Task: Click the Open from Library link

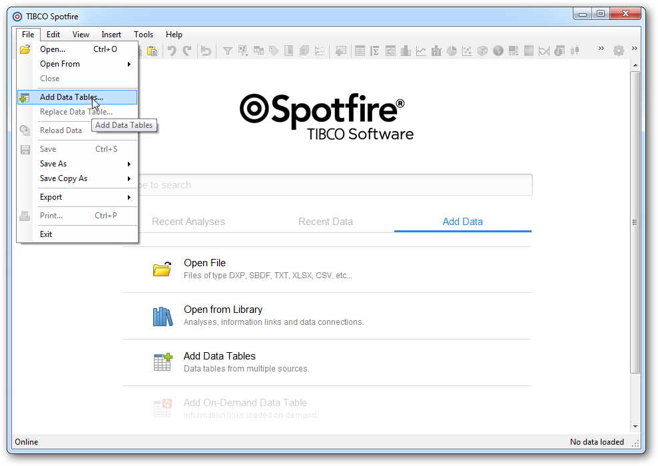Action: [222, 310]
